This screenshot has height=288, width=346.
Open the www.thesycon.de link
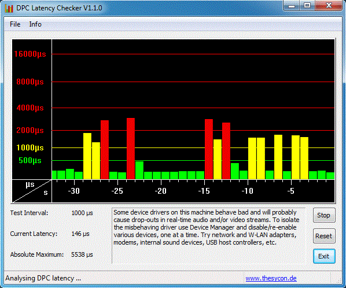[271, 278]
